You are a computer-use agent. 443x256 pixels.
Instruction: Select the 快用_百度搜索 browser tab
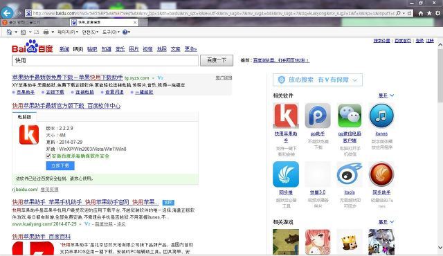coord(103,22)
